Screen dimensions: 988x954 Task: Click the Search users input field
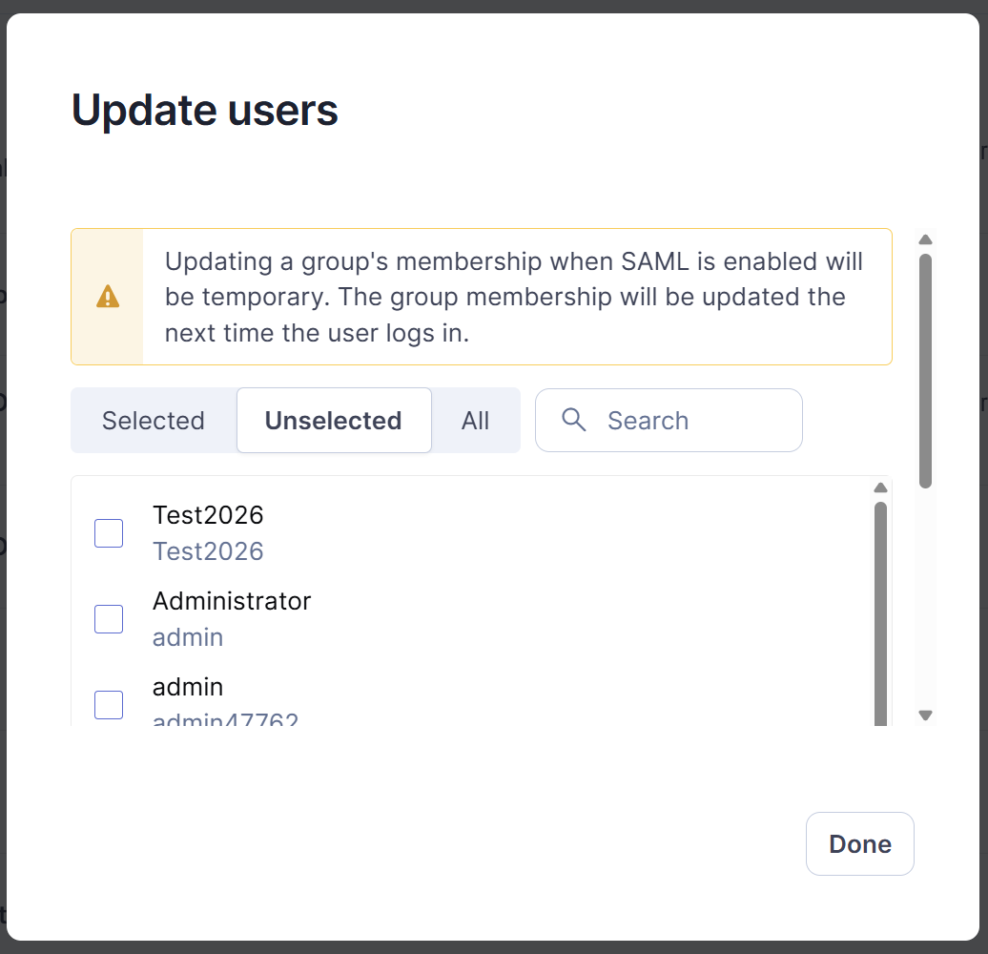[669, 421]
